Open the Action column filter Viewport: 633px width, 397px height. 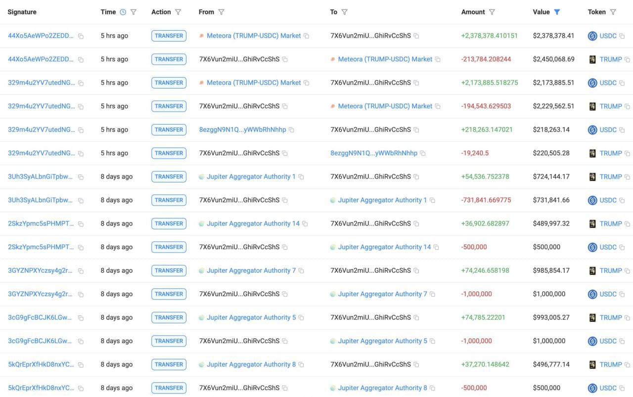178,12
